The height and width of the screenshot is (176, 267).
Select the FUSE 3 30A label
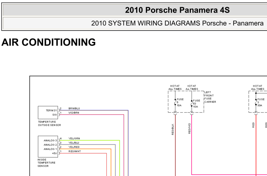tap(261, 102)
